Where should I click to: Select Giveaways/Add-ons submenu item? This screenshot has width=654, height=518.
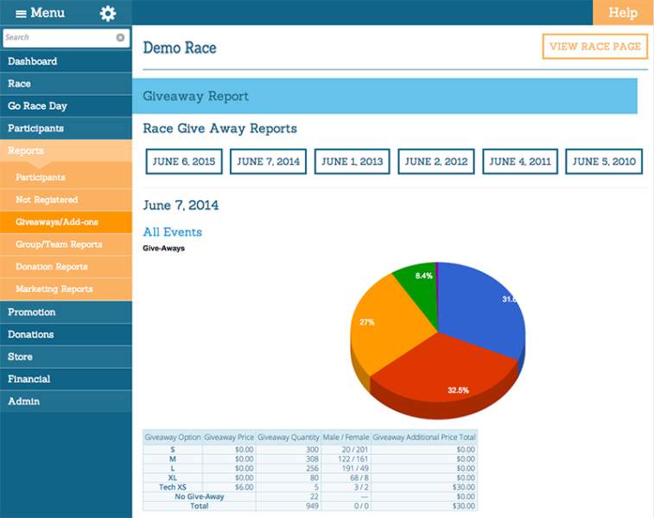(57, 222)
